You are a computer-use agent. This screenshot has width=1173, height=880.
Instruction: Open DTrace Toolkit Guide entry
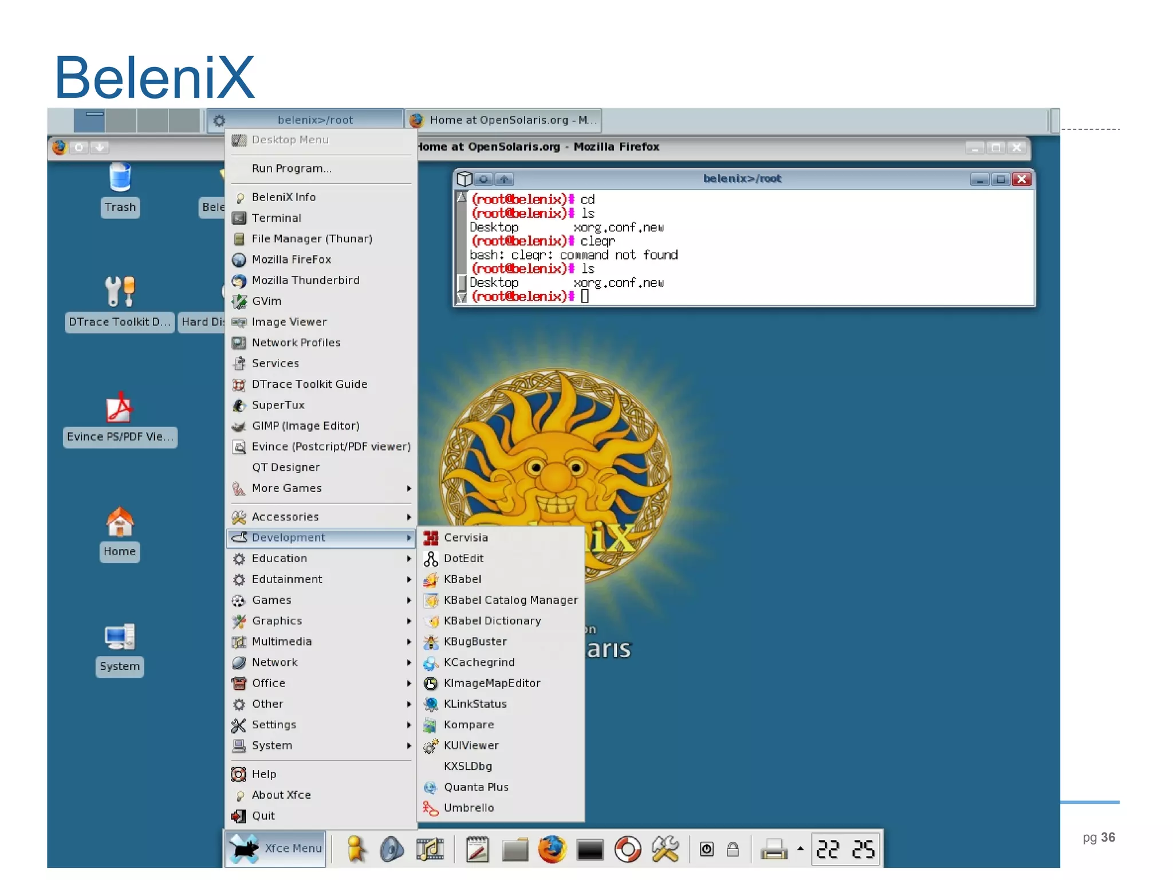coord(321,384)
